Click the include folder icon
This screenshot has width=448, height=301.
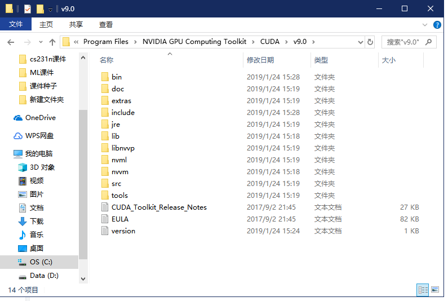[x=105, y=112]
